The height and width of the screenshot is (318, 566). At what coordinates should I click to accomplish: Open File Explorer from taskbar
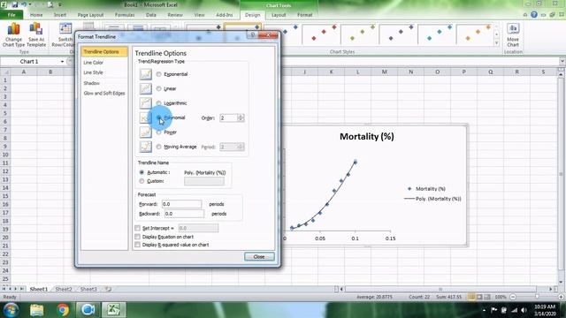pos(36,310)
